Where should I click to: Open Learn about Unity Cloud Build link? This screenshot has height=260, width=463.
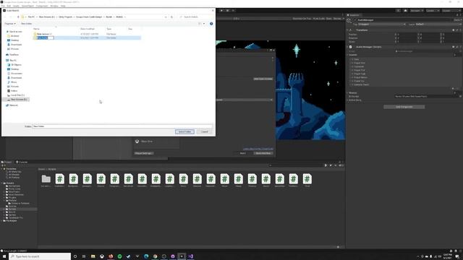coord(258,149)
